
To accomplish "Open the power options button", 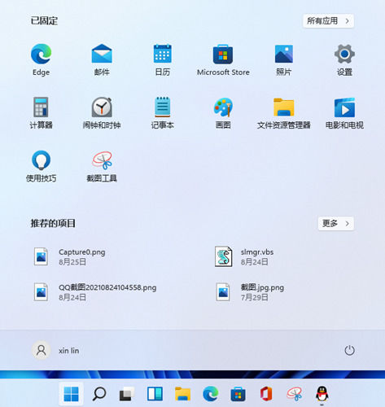I will click(349, 350).
